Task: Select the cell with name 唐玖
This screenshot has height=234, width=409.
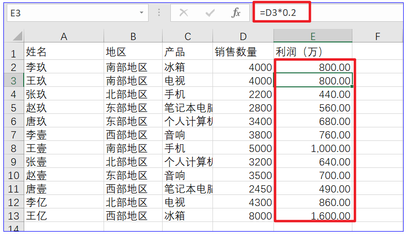Action: 64,121
